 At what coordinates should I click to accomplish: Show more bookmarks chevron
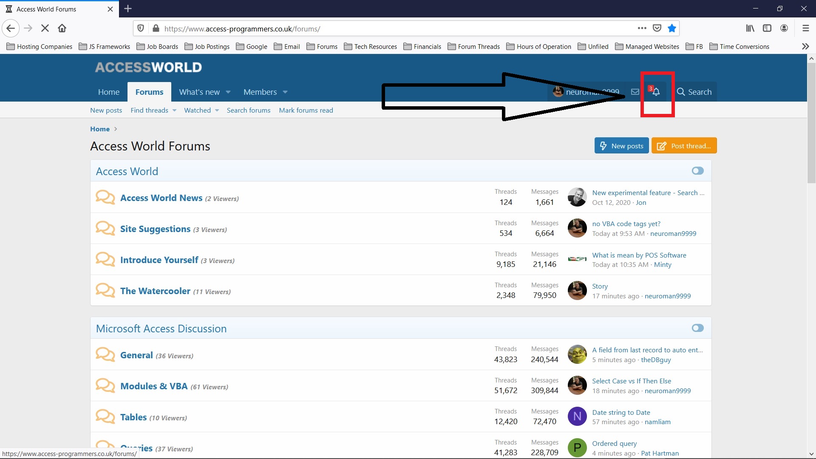pyautogui.click(x=805, y=47)
